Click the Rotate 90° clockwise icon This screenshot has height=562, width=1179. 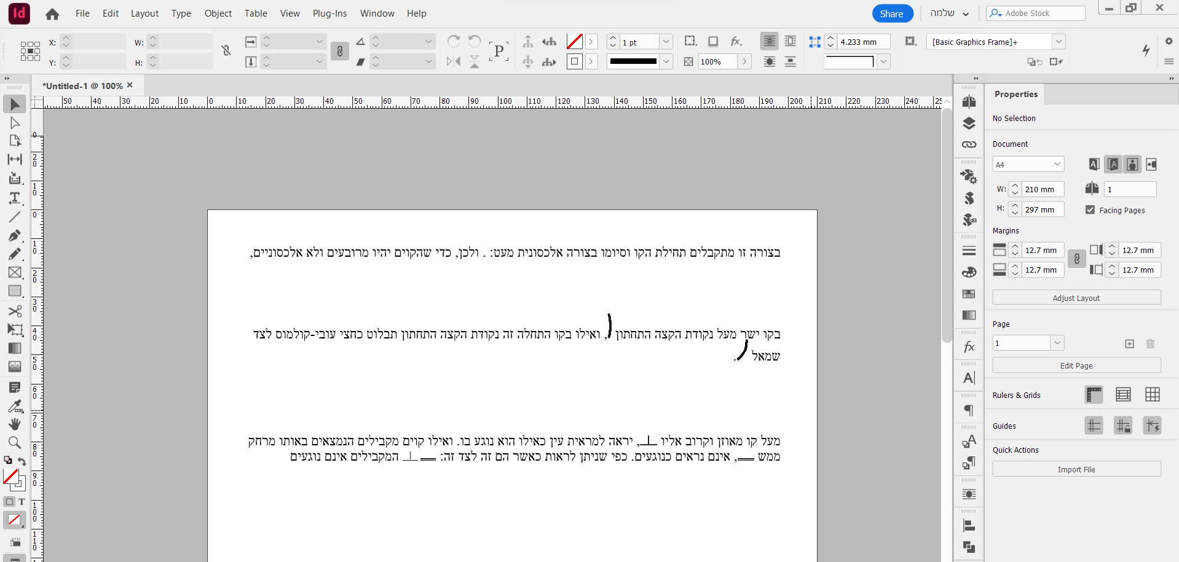pyautogui.click(x=454, y=41)
